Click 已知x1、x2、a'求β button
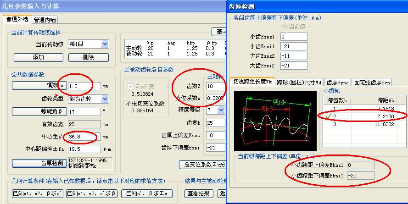The height and width of the screenshot is (204, 408). click(92, 193)
